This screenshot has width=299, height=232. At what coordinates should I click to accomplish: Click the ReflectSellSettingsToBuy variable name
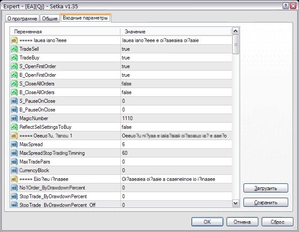[x=45, y=127]
